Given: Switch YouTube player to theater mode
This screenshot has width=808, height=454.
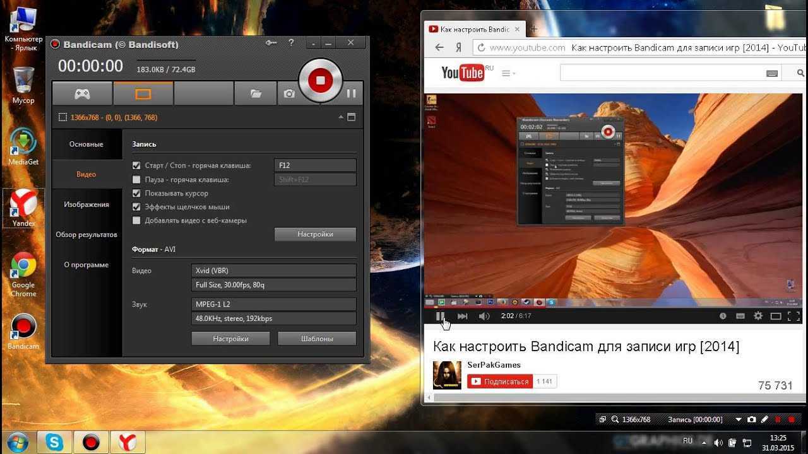Looking at the screenshot, I should click(x=776, y=316).
